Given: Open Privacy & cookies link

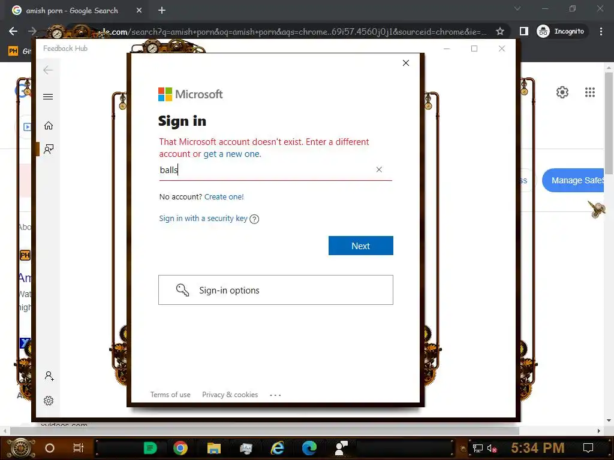Looking at the screenshot, I should 230,395.
